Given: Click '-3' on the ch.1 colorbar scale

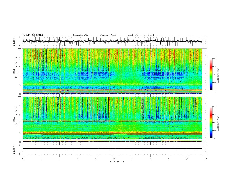Looking at the screenshot, I should pyautogui.click(x=215, y=58).
